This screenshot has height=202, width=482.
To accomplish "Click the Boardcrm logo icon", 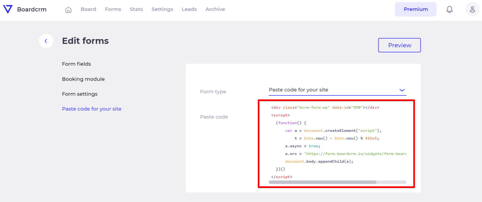I will click(8, 9).
